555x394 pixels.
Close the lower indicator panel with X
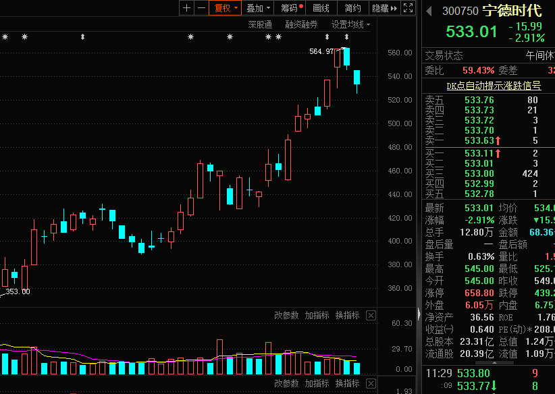[371, 383]
